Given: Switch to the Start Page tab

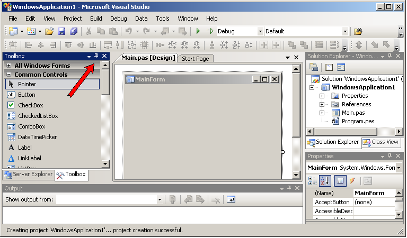Looking at the screenshot, I should coord(195,58).
